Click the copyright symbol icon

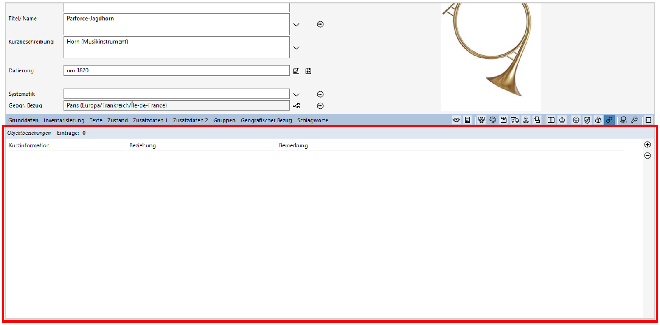pos(576,120)
